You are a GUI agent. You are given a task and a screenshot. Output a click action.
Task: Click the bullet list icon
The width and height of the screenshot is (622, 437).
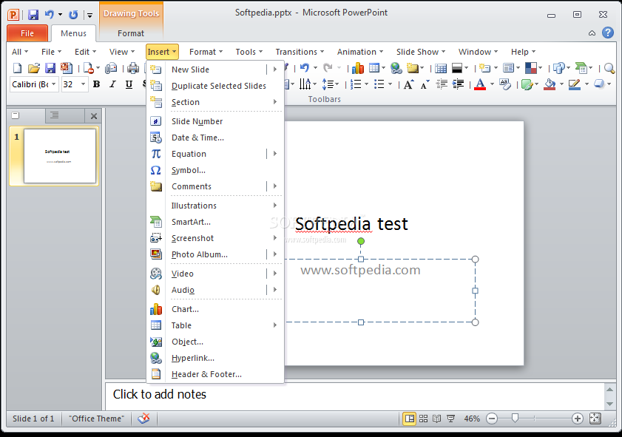[x=379, y=84]
